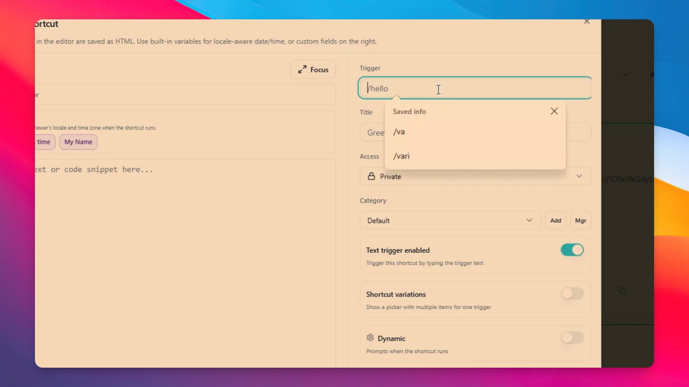Enable the Shortcut variations toggle
Viewport: 689px width, 387px height.
point(572,293)
